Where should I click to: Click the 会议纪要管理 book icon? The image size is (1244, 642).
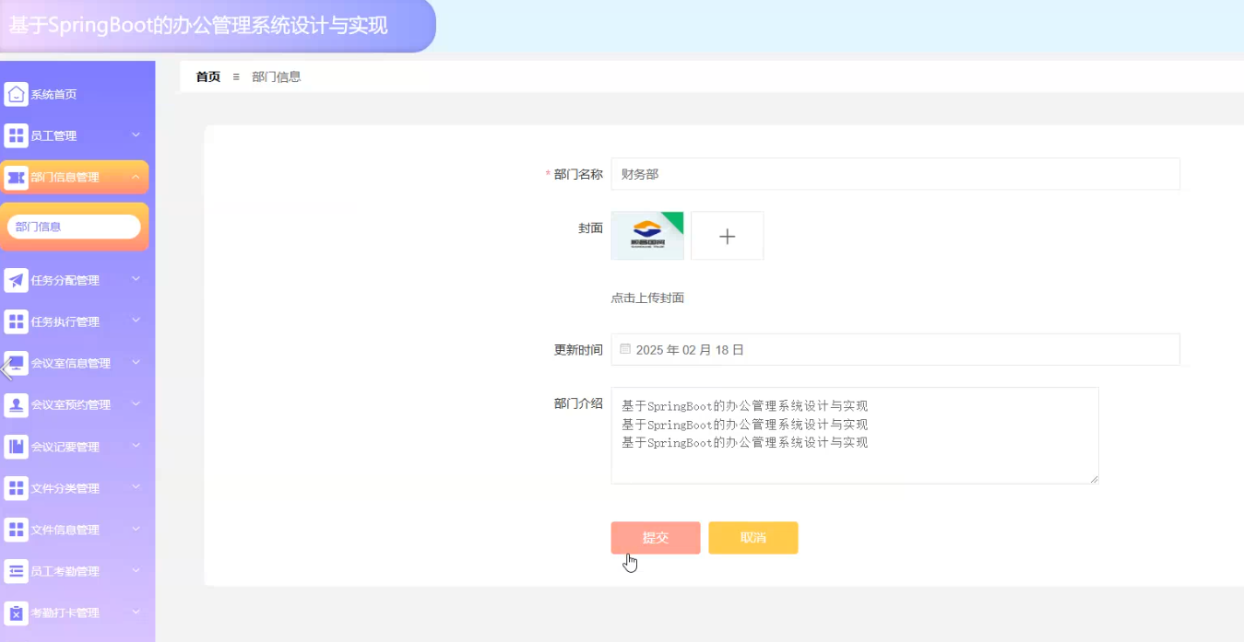16,447
